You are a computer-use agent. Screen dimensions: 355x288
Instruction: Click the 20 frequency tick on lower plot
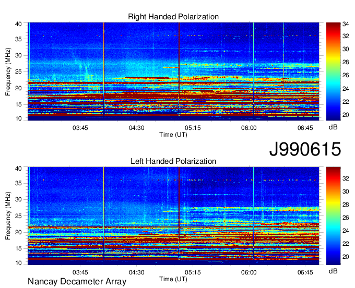coord(19,232)
